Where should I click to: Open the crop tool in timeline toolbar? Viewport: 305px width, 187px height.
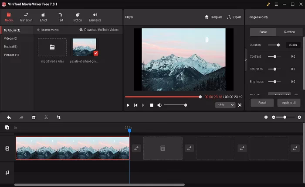(58, 117)
